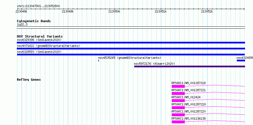Click the intron line of NM_001136138
Image resolution: width=253 pixels, height=125 pixels.
point(215,121)
